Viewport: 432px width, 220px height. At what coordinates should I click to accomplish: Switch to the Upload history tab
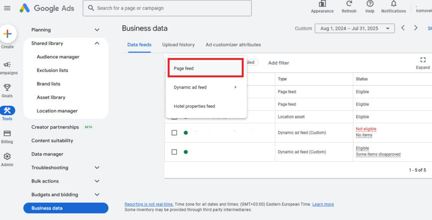[178, 45]
